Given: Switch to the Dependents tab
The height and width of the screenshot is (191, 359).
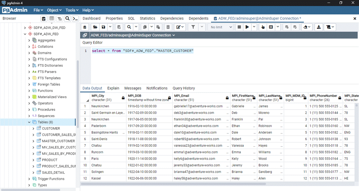Looking at the screenshot, I should point(199,19).
